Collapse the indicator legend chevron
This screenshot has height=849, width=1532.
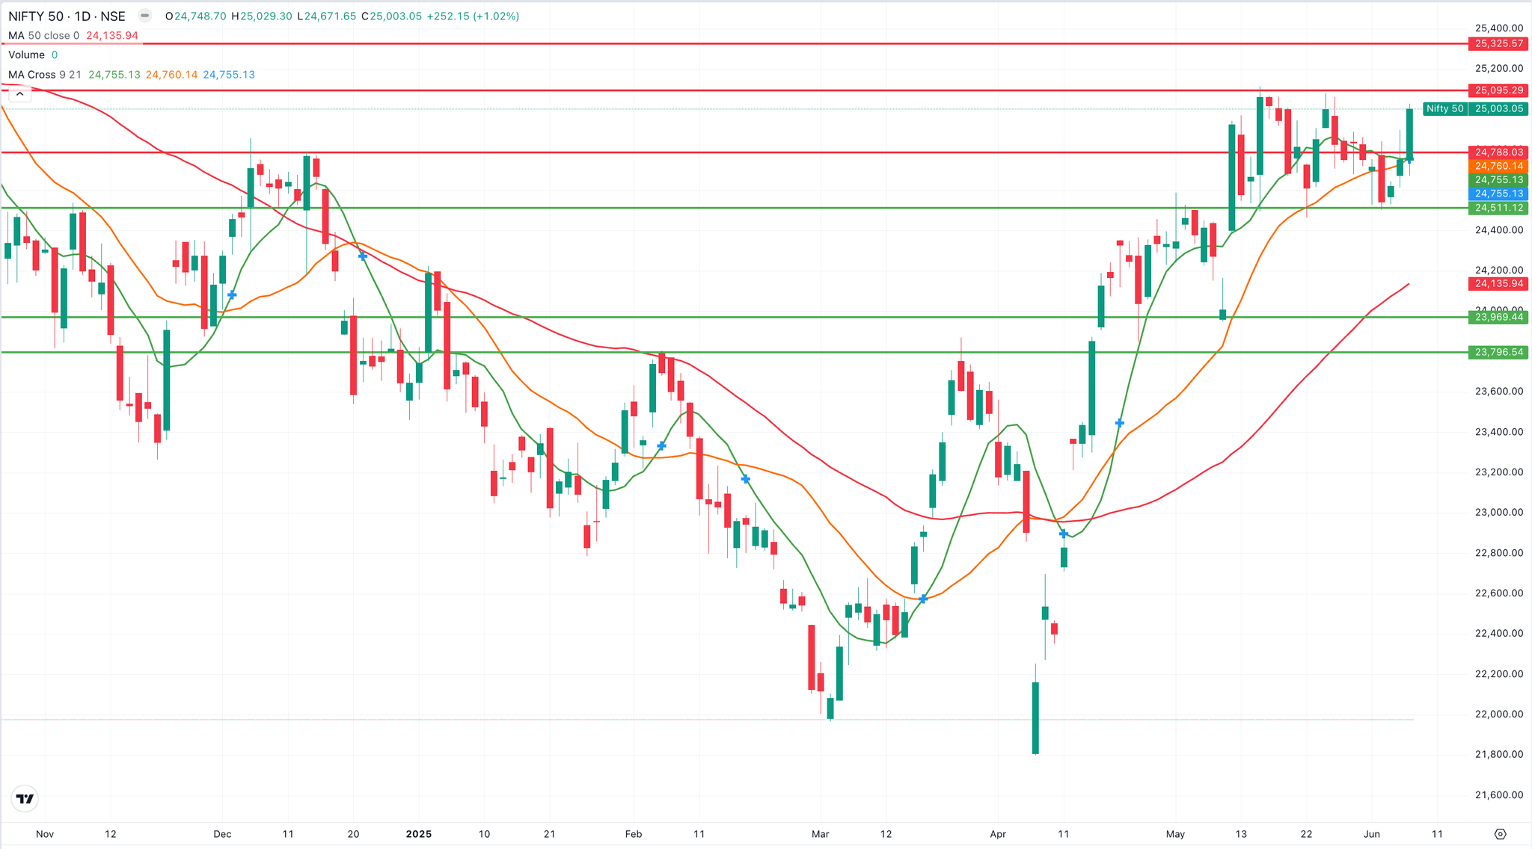point(20,93)
